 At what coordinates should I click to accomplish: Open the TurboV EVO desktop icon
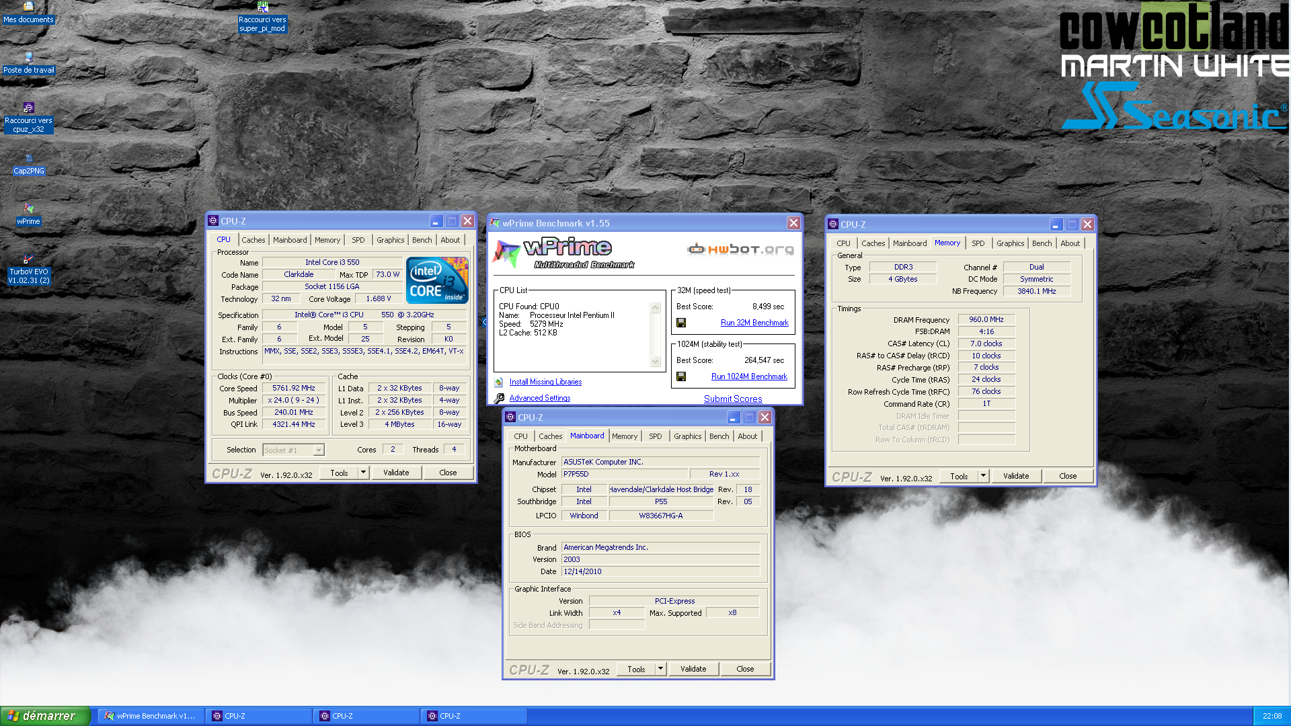coord(28,259)
